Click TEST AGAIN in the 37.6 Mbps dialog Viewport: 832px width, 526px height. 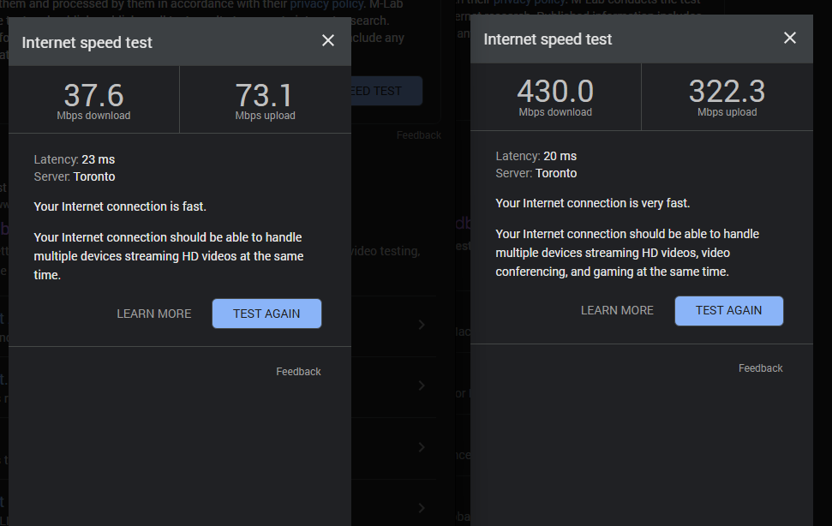point(266,314)
